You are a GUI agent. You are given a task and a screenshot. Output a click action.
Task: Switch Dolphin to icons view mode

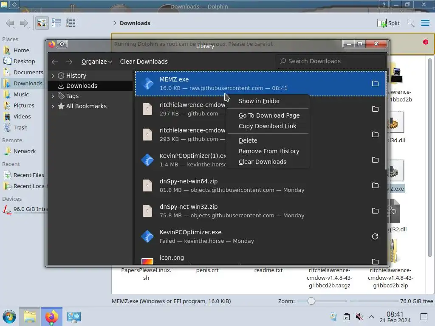42,23
